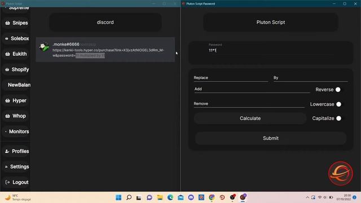Open Discord from the taskbar
The height and width of the screenshot is (203, 361).
(191, 197)
